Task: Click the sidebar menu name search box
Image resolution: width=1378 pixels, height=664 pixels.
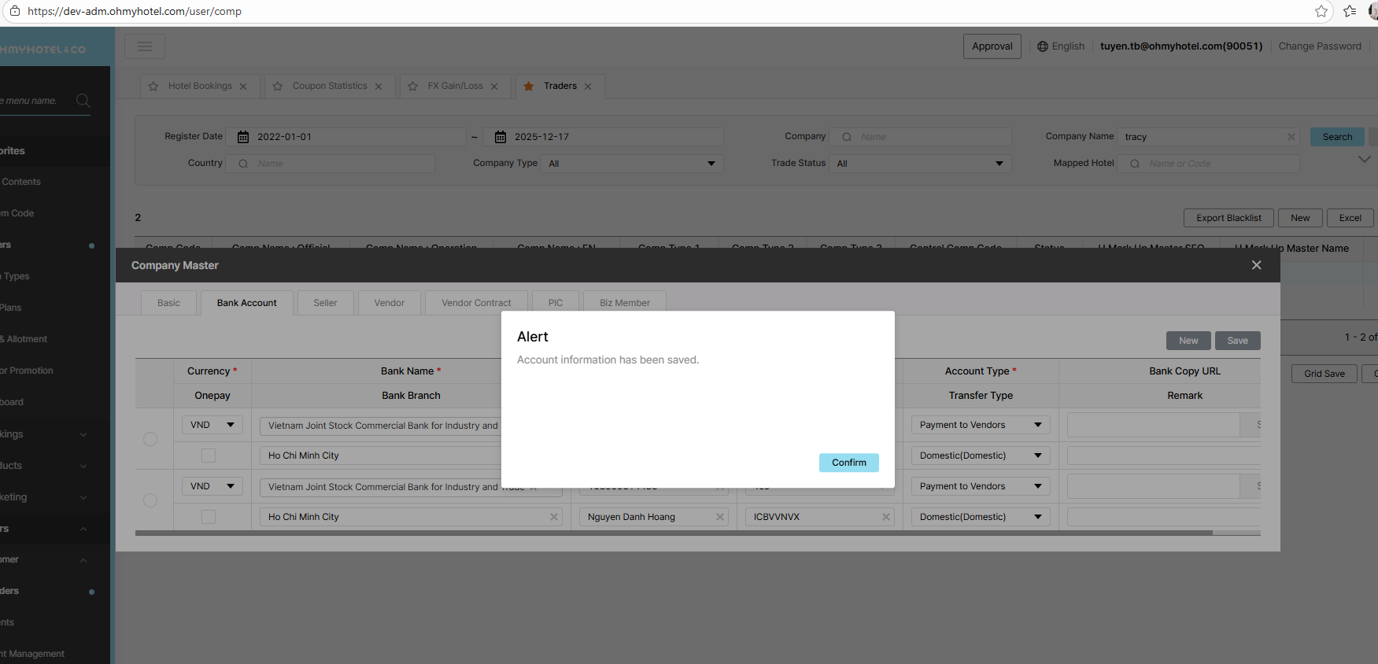Action: [x=45, y=101]
